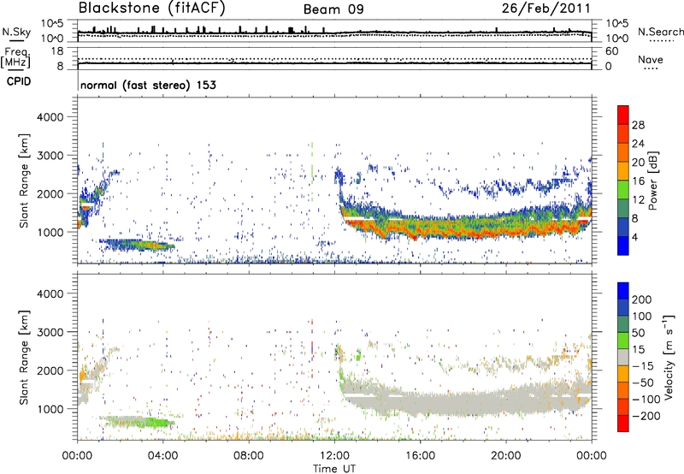Pick the red bottom segment of the velocity colorbar

623,424
